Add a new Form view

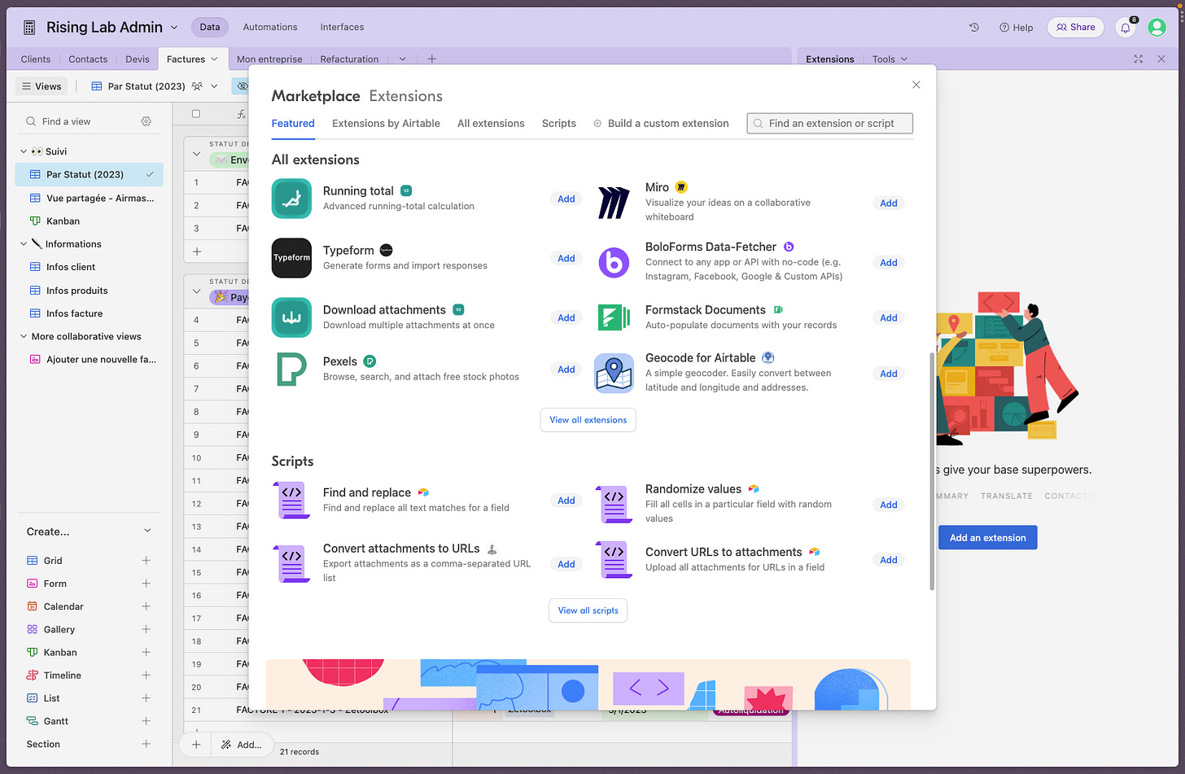tap(146, 583)
